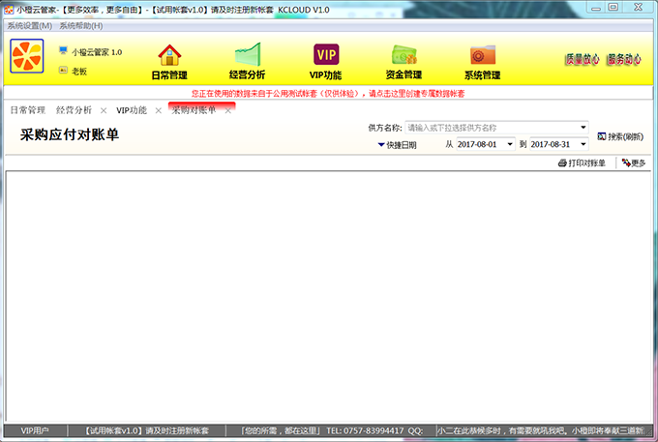Click the 更多 tools icon
Viewport: 658px width, 442px height.
(626, 162)
